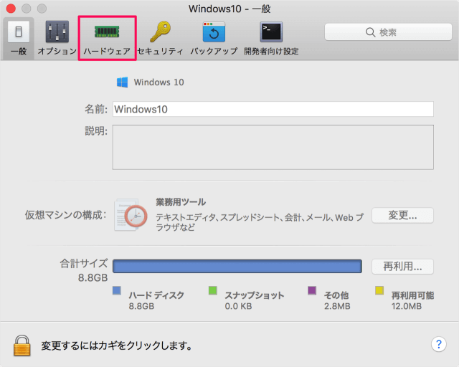Viewport: 459px width, 367px height.
Task: Click the yellow 再利用可能 legend swatch
Action: (x=379, y=290)
